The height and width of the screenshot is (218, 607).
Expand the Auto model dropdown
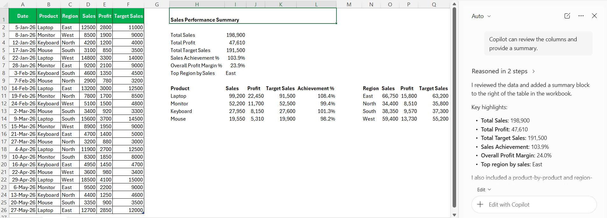click(481, 16)
